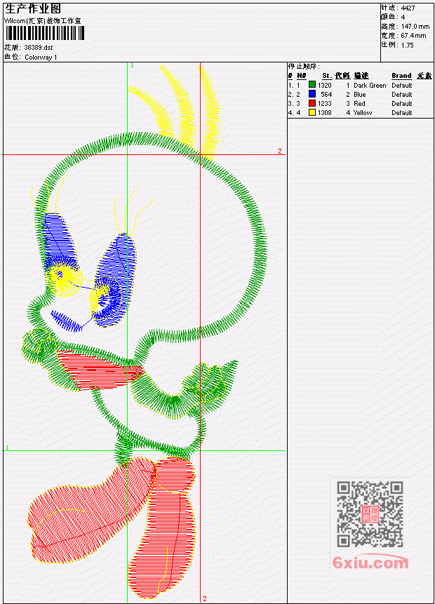This screenshot has width=435, height=604.
Task: Click the '描述' column header
Action: 361,76
